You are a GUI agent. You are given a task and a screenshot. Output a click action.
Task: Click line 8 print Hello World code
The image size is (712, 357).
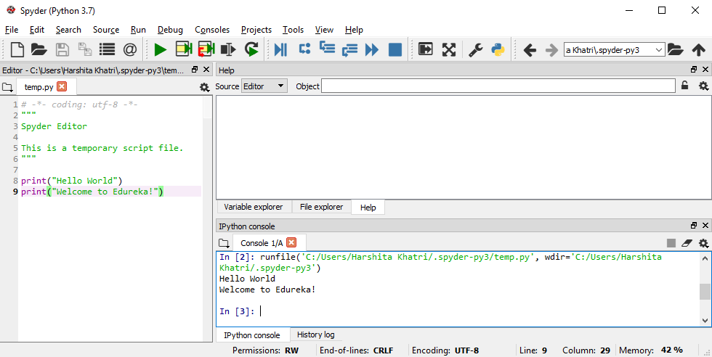tap(72, 181)
